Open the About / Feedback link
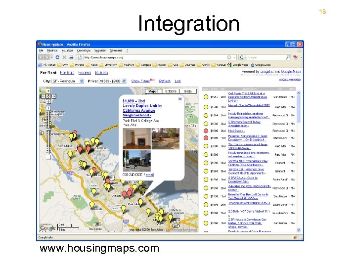The image size is (356, 267). [x=290, y=80]
